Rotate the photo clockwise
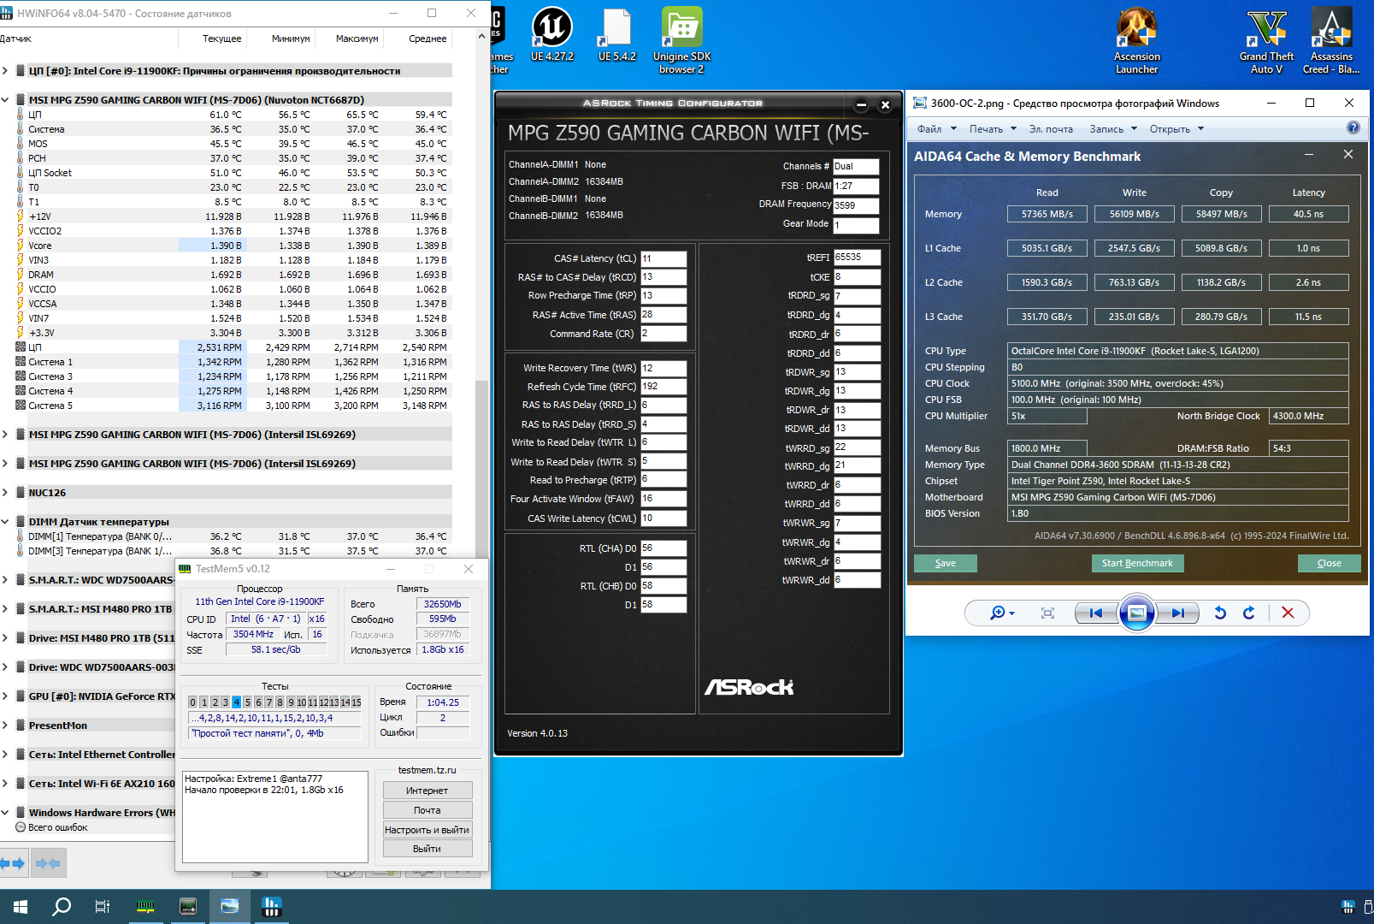 (x=1249, y=613)
